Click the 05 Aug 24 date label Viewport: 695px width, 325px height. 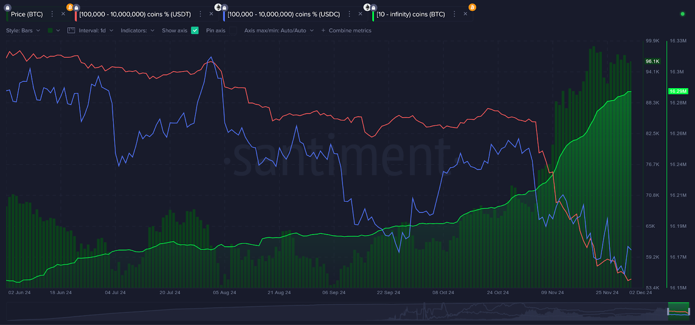[x=225, y=292]
